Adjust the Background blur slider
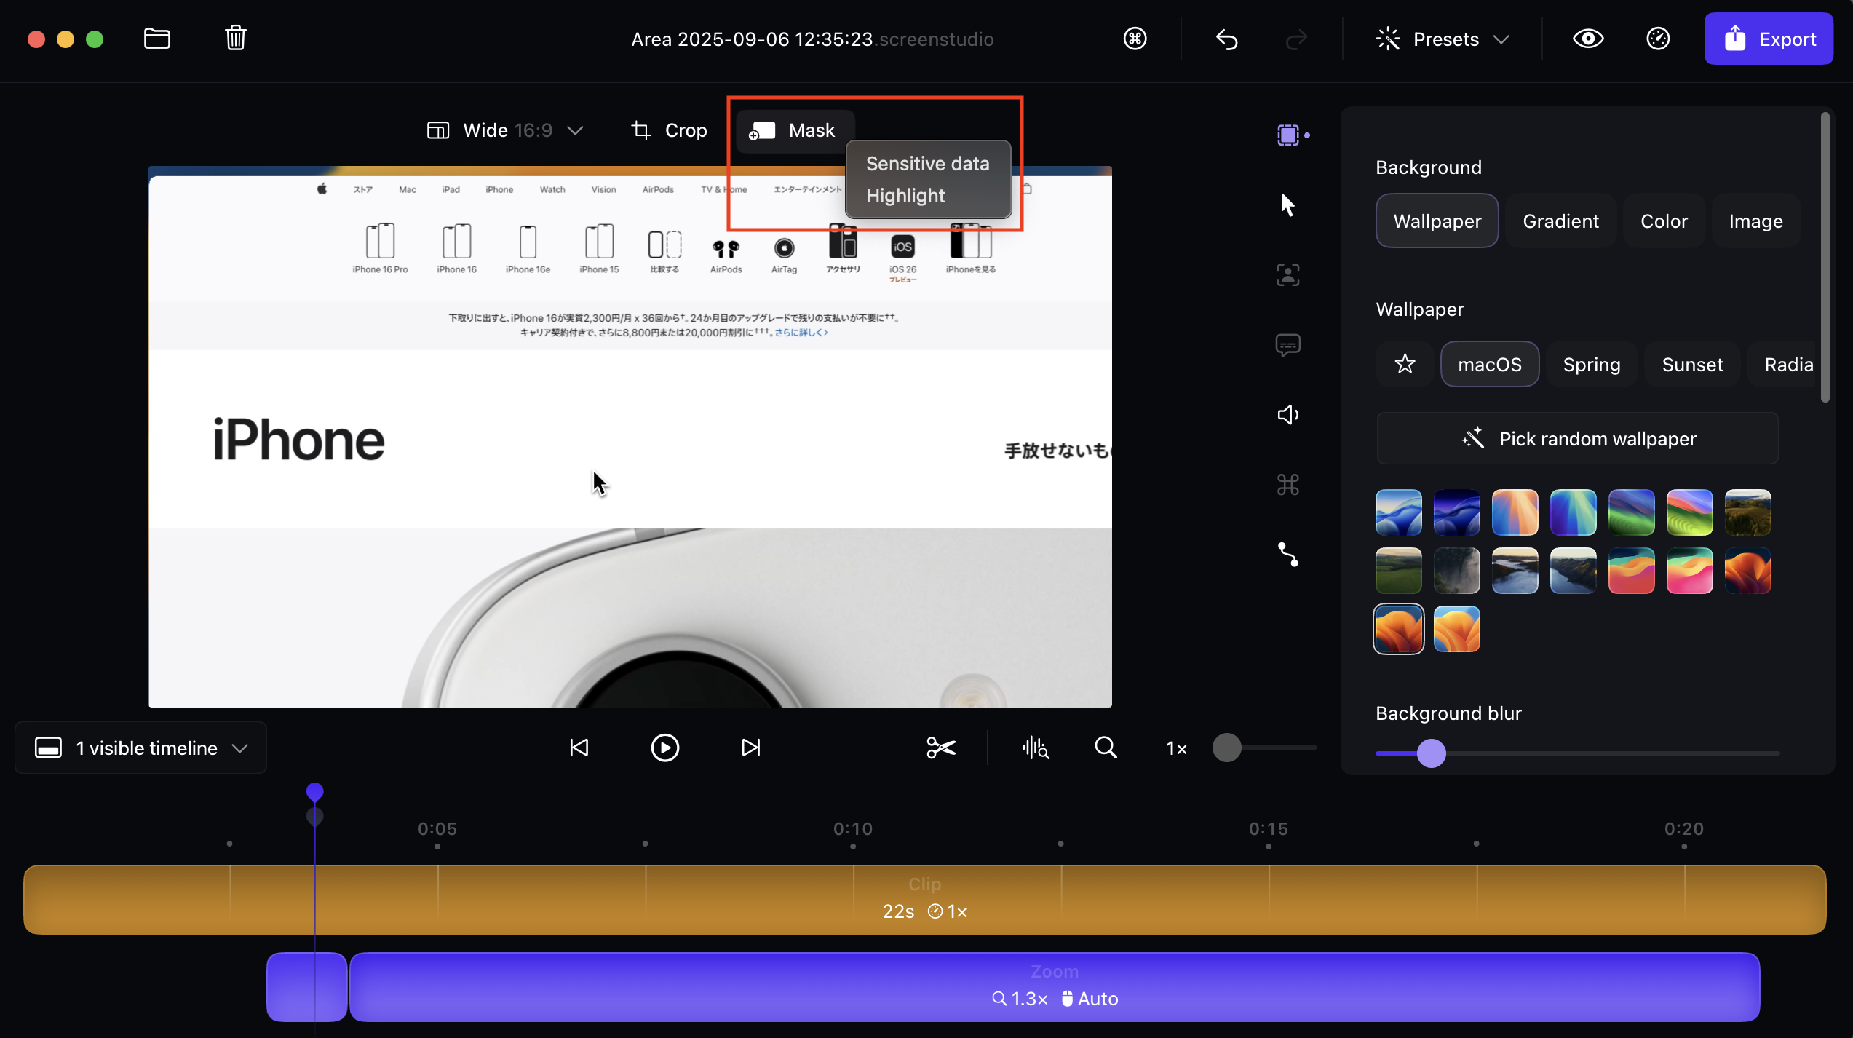The width and height of the screenshot is (1853, 1038). pos(1431,753)
